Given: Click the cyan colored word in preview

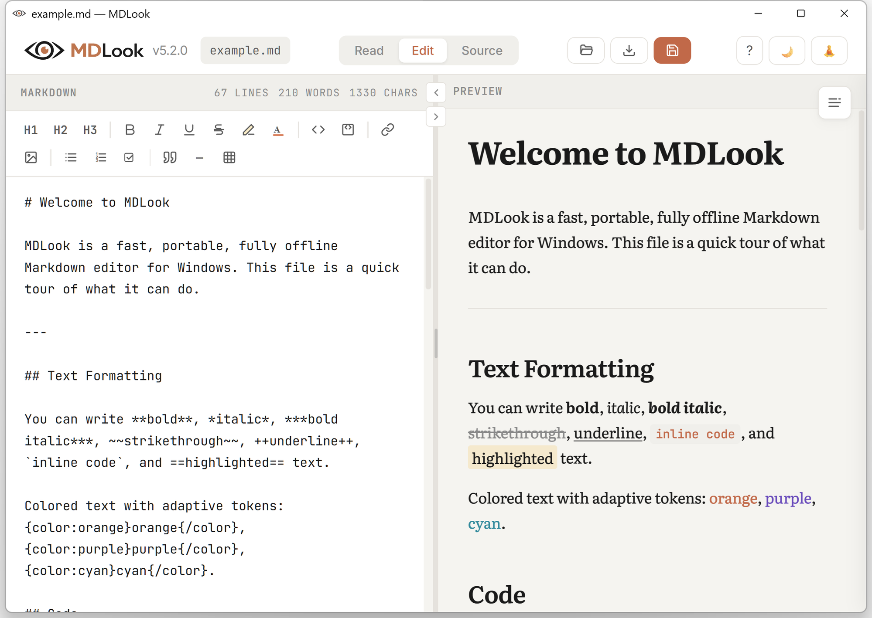Looking at the screenshot, I should 484,523.
